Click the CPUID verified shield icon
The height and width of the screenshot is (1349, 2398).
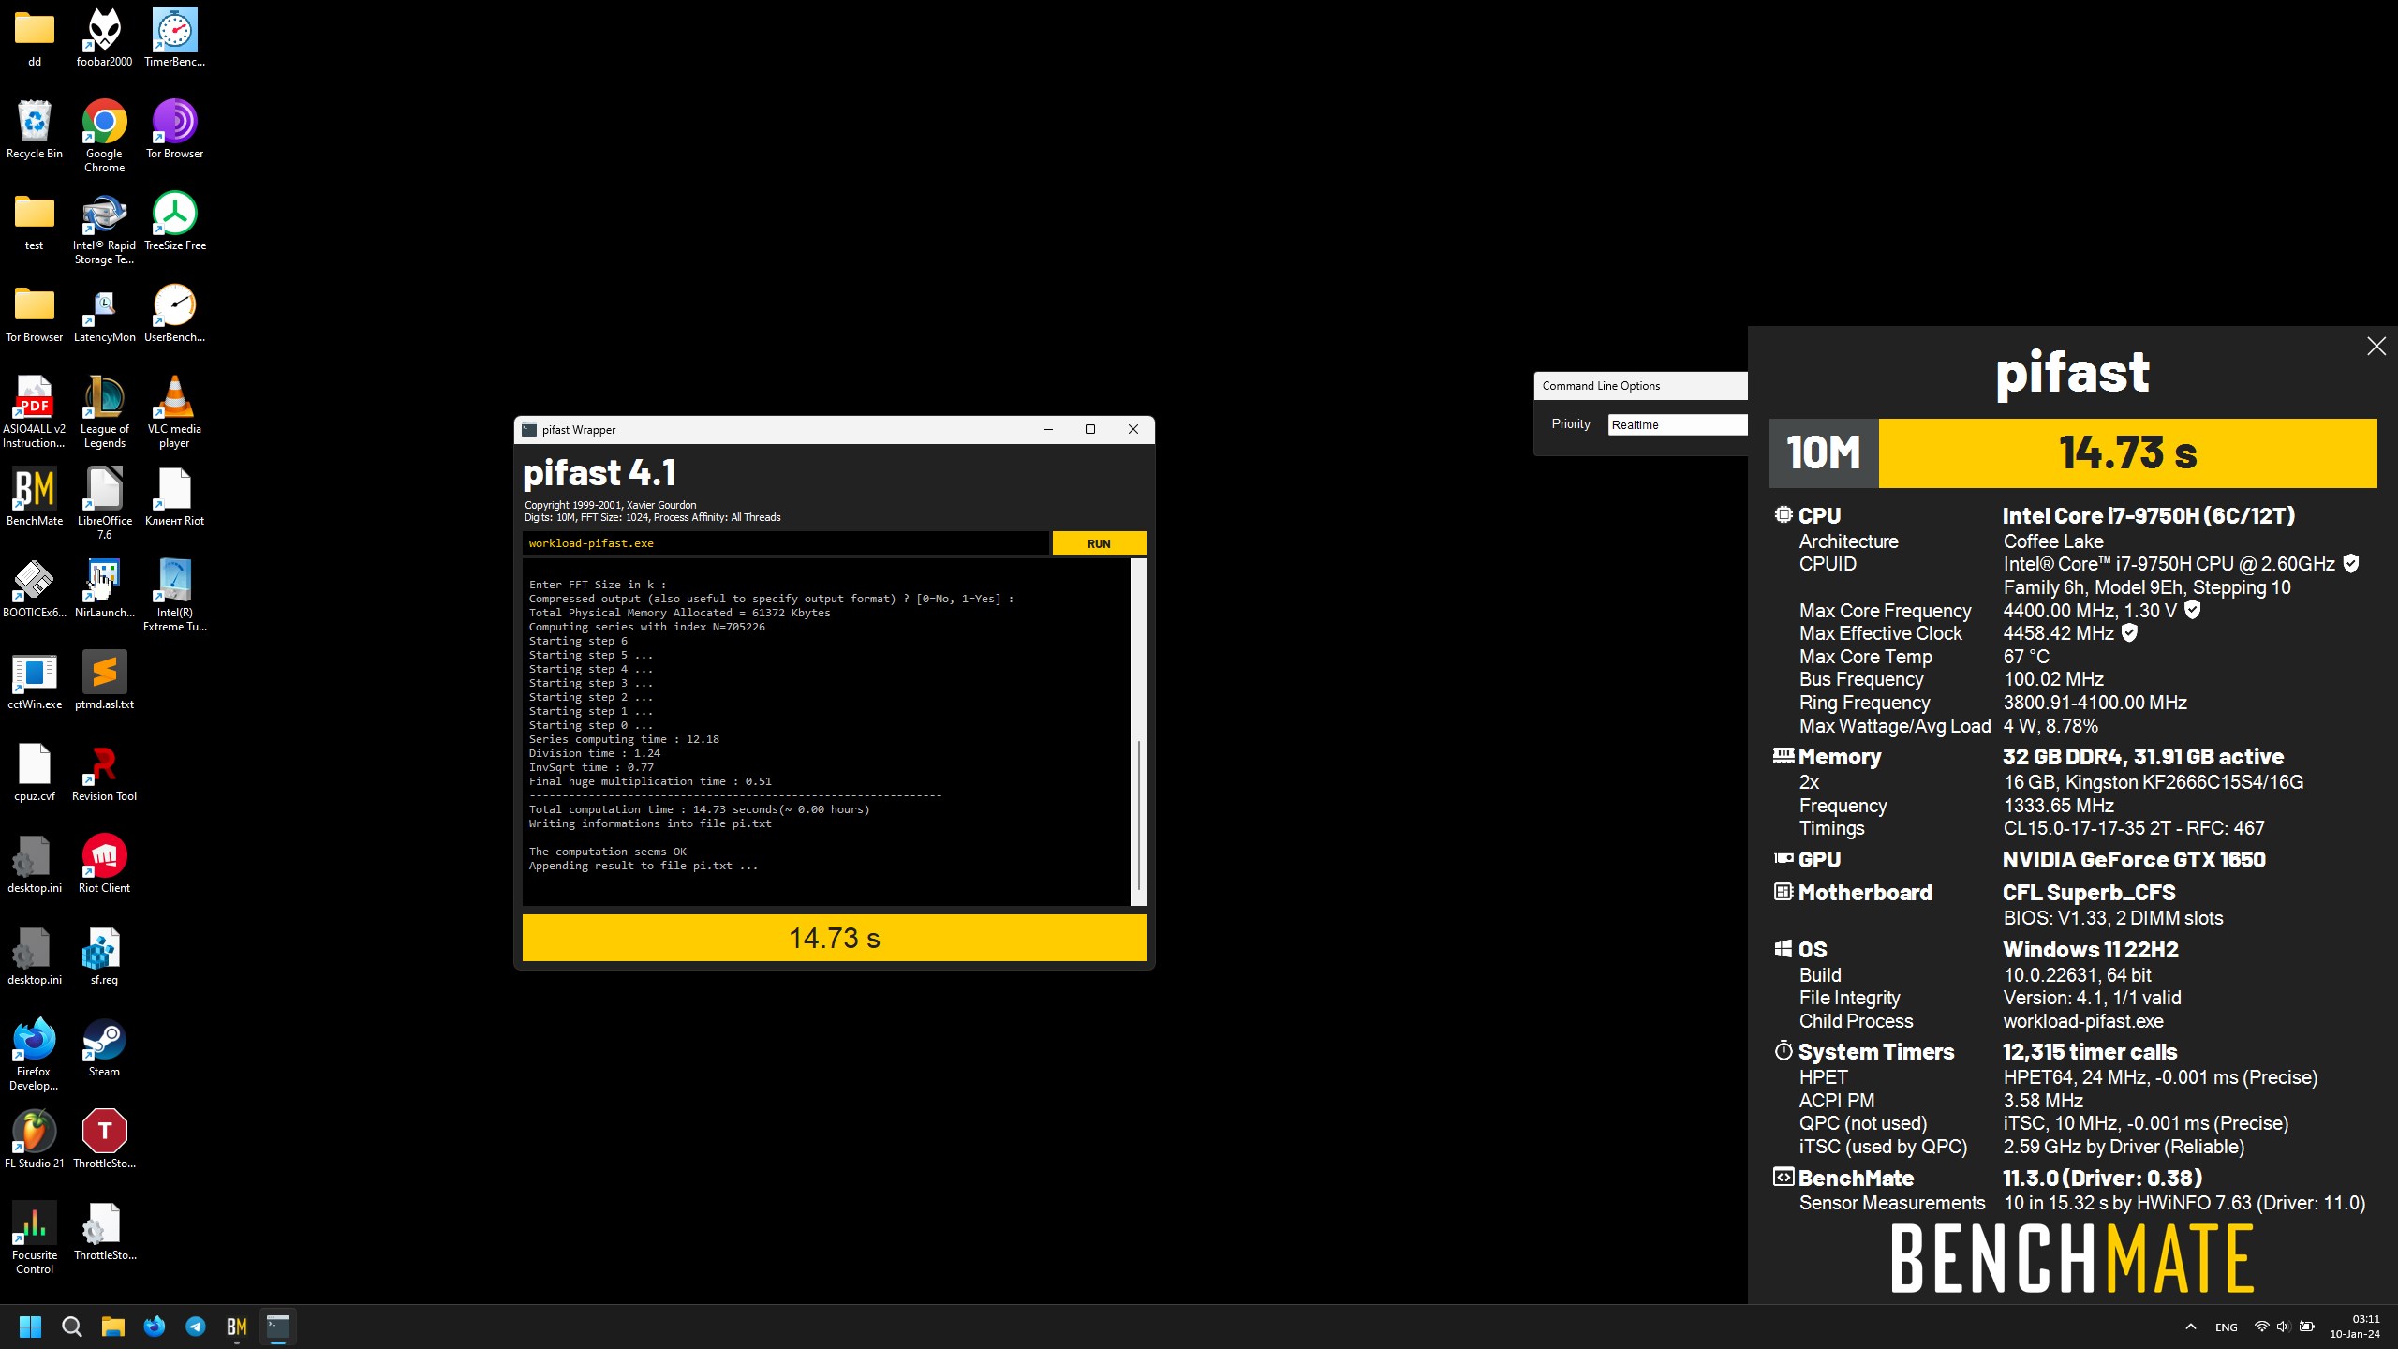[2350, 563]
